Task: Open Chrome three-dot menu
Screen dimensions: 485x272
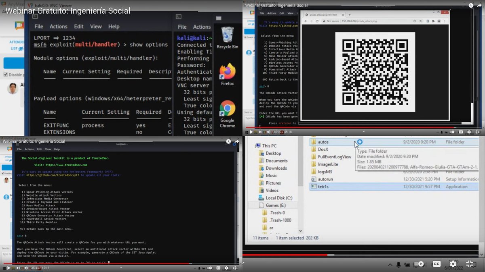Action: coord(445,21)
